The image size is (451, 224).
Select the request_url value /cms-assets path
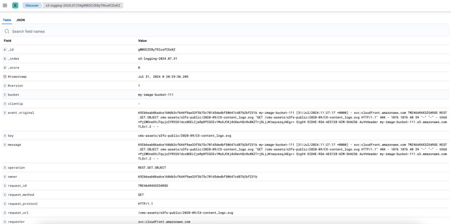tap(186, 213)
